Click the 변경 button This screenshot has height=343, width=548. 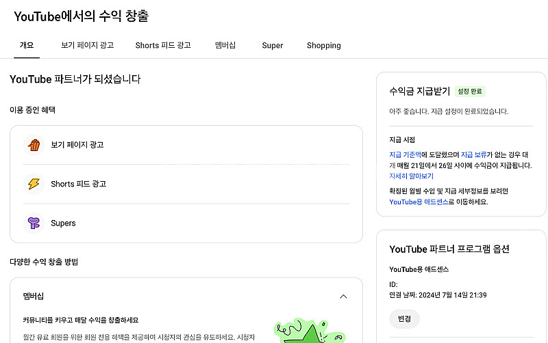(404, 318)
